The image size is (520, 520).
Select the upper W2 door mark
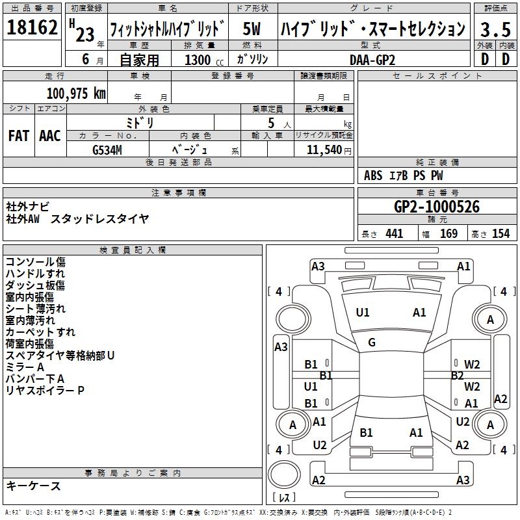pos(472,364)
